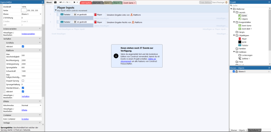Click the Instanzvariablen link

28,34
